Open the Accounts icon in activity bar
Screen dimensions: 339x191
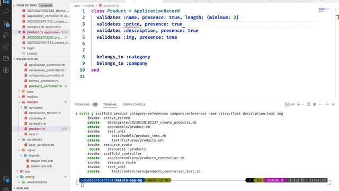point(6,179)
